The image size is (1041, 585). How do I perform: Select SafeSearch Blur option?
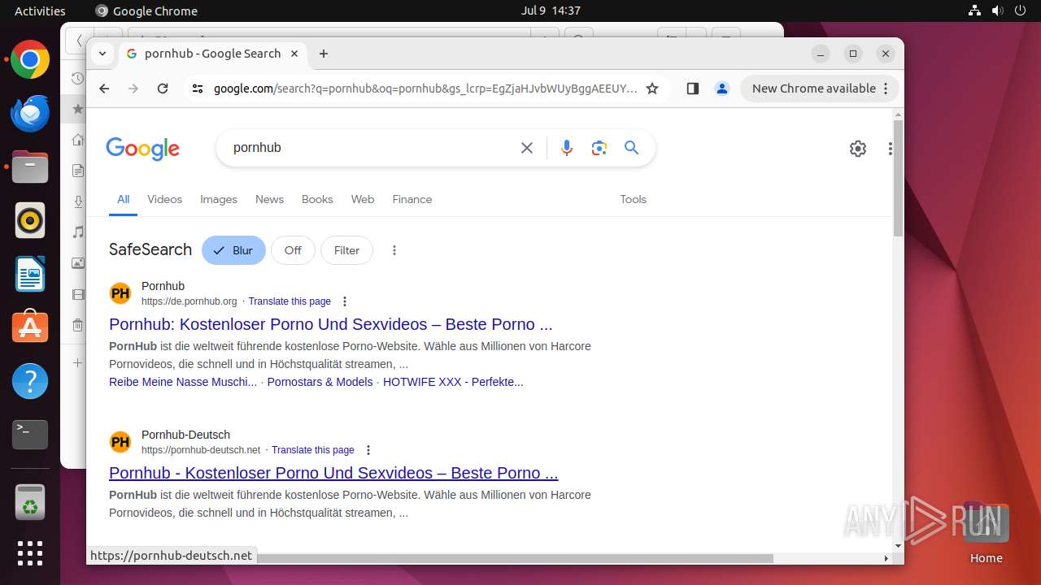(x=233, y=250)
